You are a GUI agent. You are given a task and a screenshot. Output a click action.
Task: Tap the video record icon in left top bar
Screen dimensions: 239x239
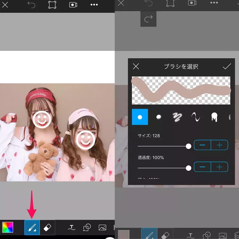coord(73,5)
